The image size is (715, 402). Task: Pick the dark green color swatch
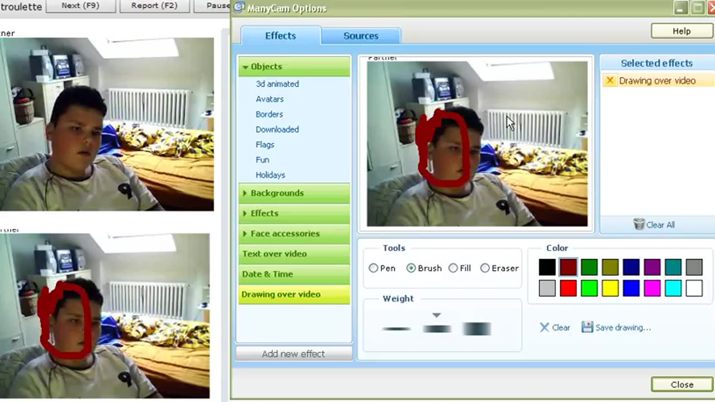point(589,267)
